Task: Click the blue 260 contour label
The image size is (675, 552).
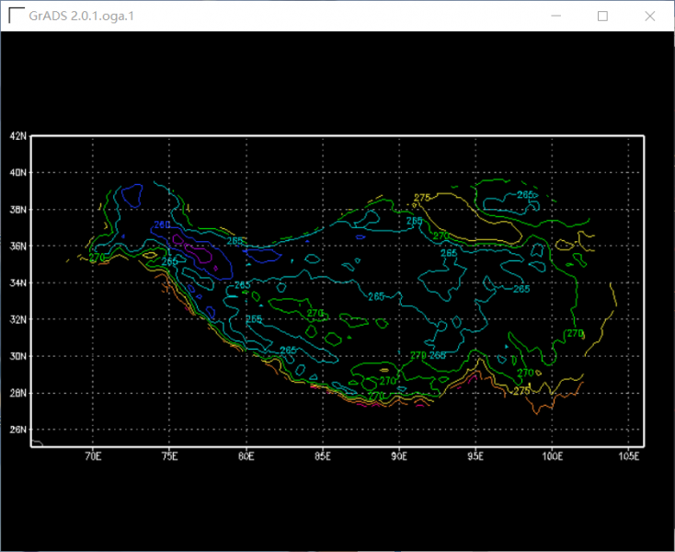Action: coord(162,225)
